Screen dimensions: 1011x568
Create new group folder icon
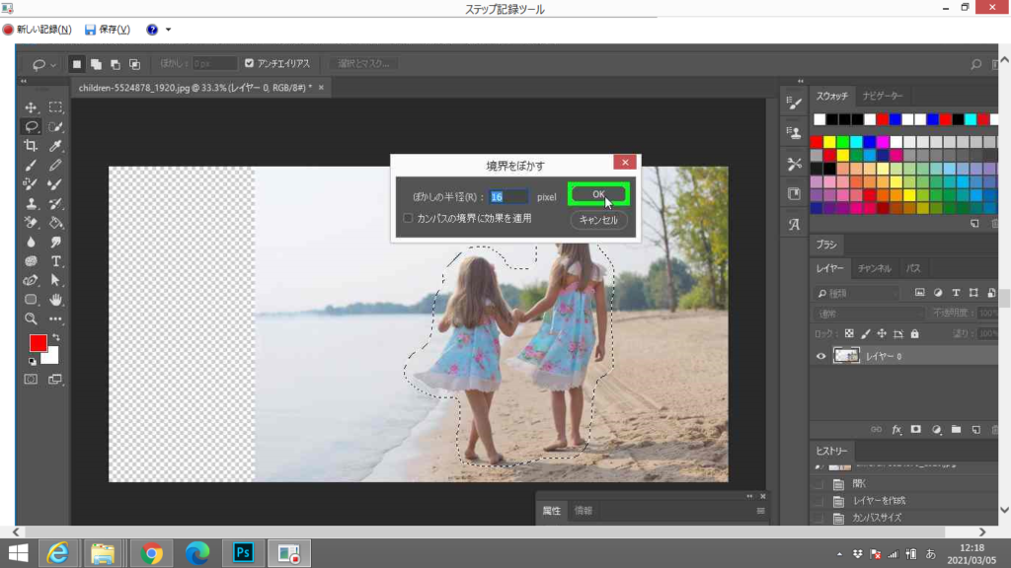(956, 430)
